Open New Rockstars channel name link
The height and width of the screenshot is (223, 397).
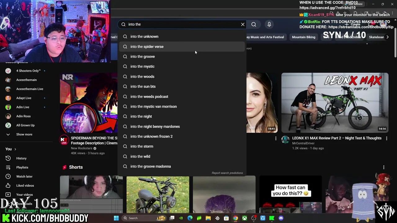pos(82,148)
